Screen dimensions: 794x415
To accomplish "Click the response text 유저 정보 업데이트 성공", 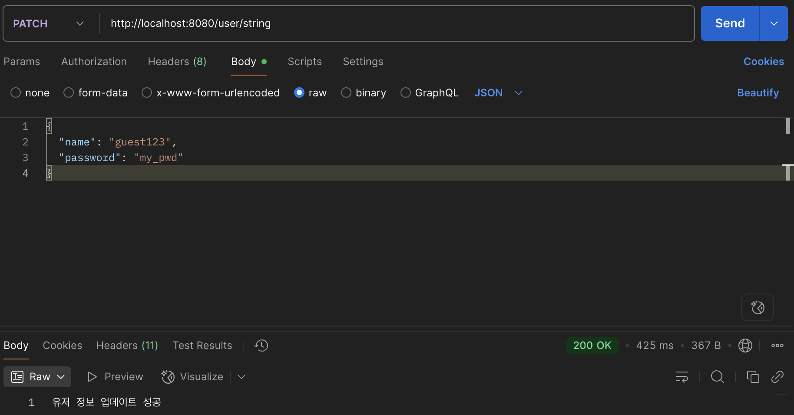I will tap(106, 402).
